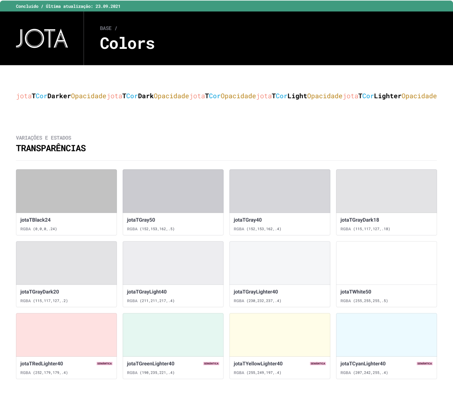Screen dimensions: 453x395
Task: Select the pink jotaTRedLighter40 swatch
Action: (x=66, y=335)
